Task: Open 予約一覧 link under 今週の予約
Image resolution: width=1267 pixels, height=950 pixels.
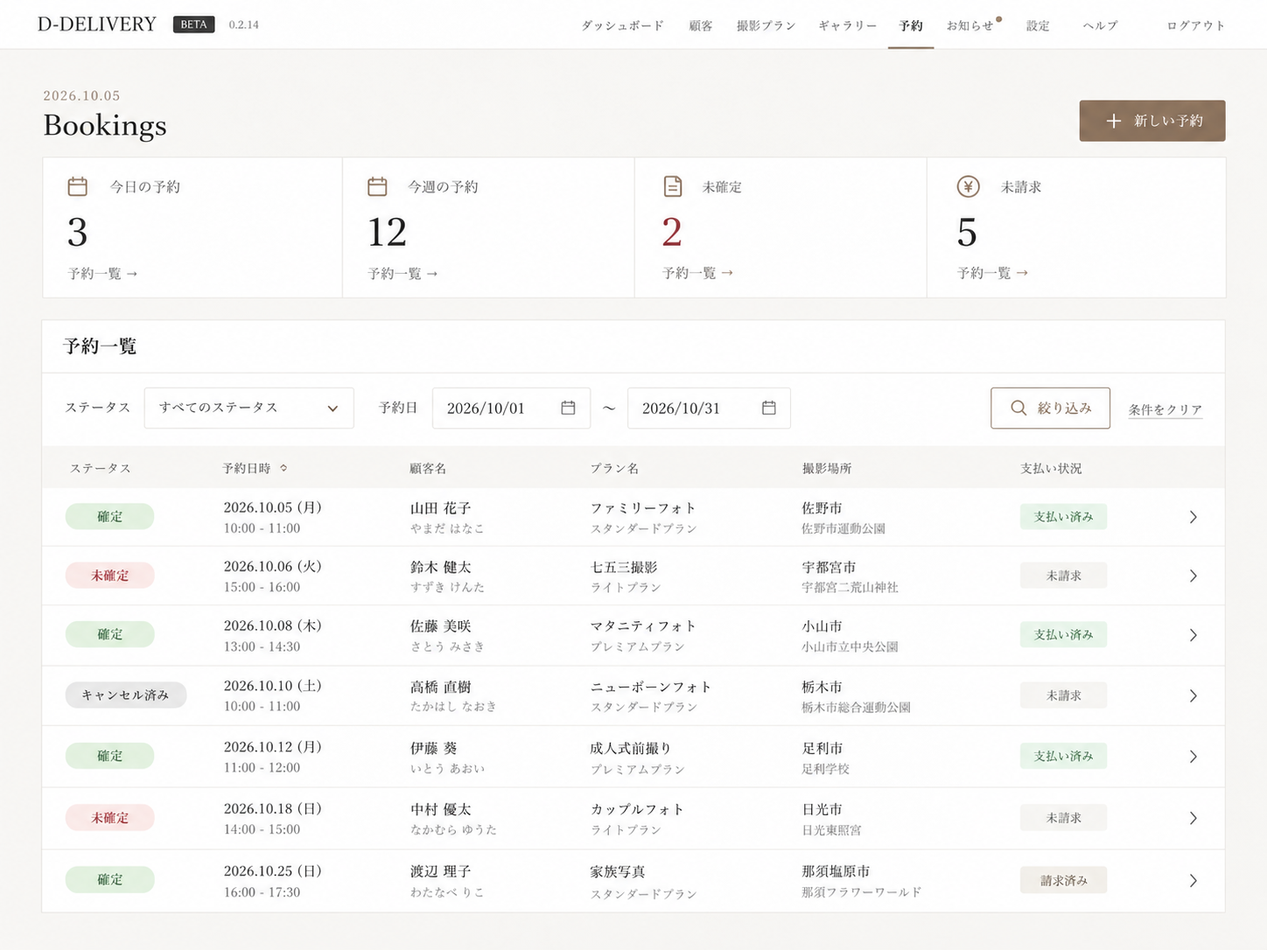Action: pyautogui.click(x=402, y=274)
